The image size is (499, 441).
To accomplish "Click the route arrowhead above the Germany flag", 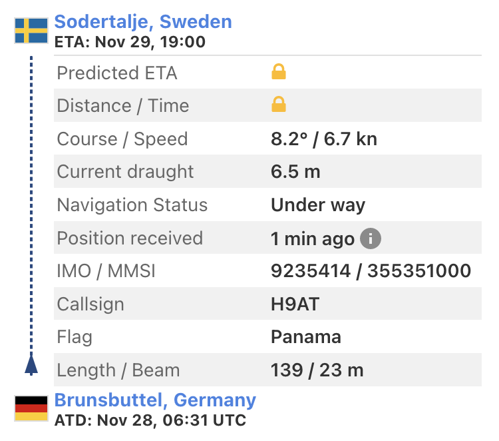I will point(31,364).
